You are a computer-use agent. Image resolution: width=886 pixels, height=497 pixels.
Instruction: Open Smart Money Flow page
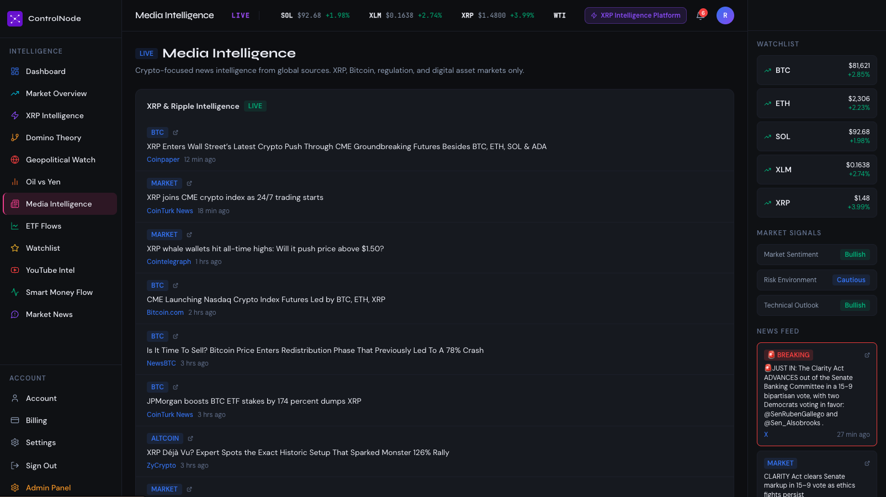[x=60, y=292]
